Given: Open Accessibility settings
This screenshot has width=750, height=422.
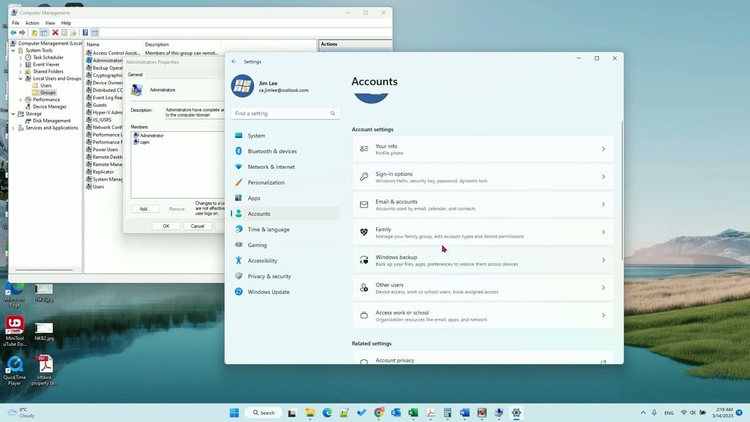Looking at the screenshot, I should click(x=285, y=261).
